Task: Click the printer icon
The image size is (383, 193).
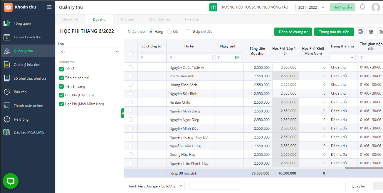Action: coord(360,32)
